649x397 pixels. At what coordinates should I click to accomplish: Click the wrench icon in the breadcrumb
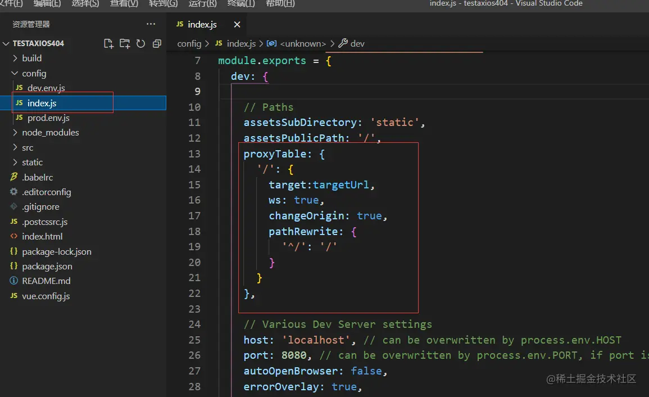pos(343,43)
